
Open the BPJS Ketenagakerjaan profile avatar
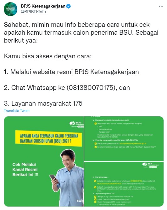pos(10,9)
